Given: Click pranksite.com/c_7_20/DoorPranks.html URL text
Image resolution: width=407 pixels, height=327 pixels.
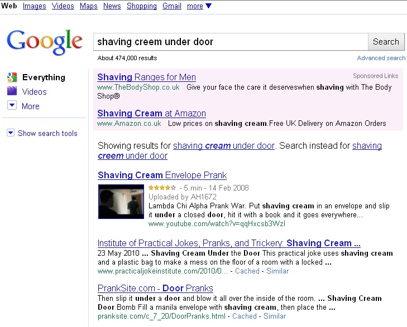Looking at the screenshot, I should click(x=161, y=316).
